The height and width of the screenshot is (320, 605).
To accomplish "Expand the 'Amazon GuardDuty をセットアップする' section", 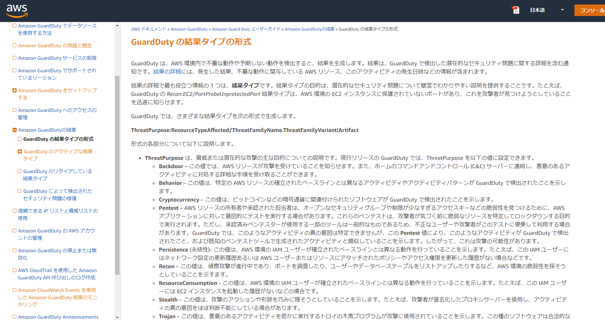I will (15, 90).
